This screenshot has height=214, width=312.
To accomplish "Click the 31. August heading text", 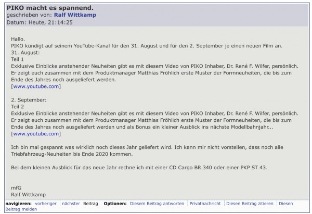I will (24, 53).
